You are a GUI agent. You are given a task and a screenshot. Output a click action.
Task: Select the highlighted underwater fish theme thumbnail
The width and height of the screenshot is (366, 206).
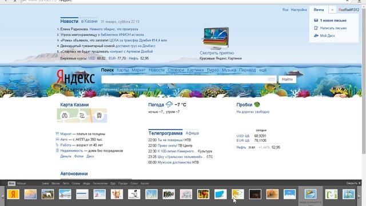click(311, 194)
